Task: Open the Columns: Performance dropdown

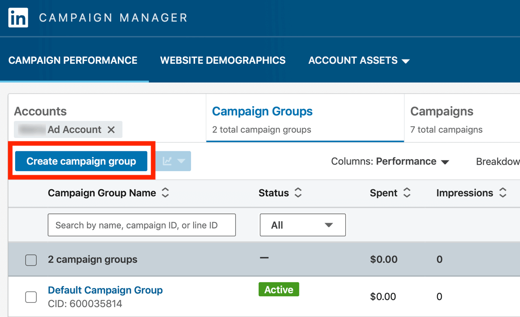Action: tap(390, 161)
